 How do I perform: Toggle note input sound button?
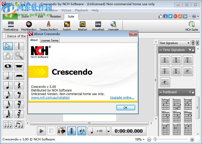click(x=82, y=131)
